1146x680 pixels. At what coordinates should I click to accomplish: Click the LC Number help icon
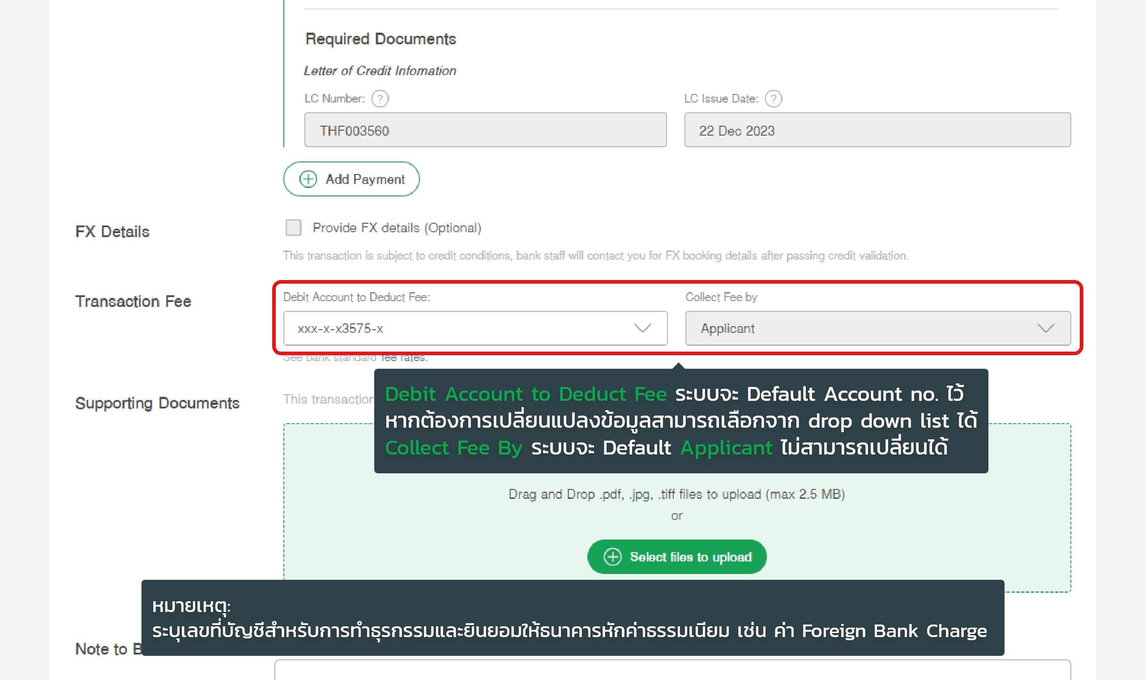[x=380, y=98]
